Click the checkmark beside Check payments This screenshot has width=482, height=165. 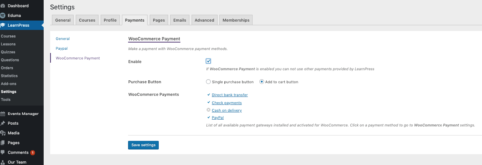pyautogui.click(x=209, y=102)
